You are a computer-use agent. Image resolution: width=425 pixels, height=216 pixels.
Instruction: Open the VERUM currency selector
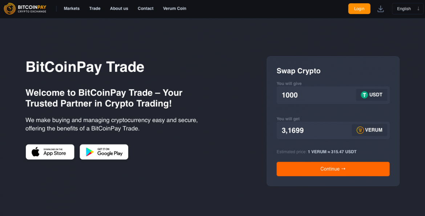coord(369,130)
